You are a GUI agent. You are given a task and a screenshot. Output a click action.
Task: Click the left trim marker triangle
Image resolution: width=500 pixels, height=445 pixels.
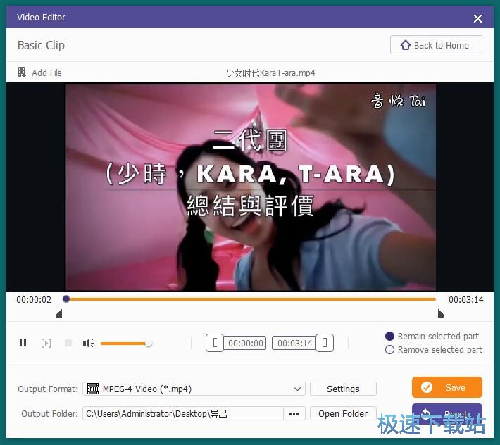(x=59, y=313)
